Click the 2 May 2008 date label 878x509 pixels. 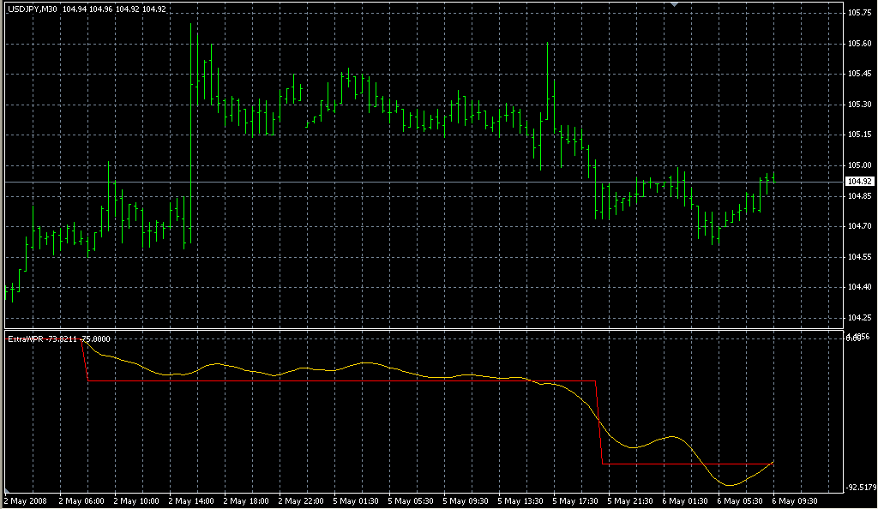click(26, 500)
